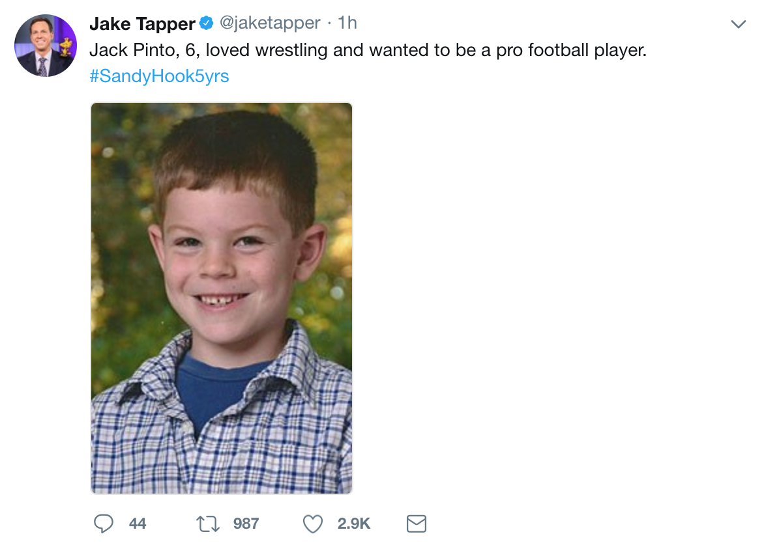Viewport: 764px width, 547px height.
Task: Click the reply speech bubble icon
Action: (104, 523)
